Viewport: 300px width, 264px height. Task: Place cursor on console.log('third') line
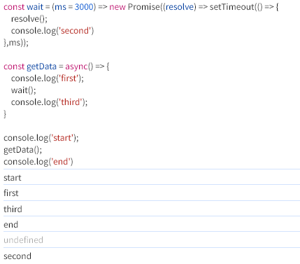(x=49, y=102)
